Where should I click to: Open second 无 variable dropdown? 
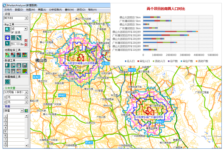(x=26, y=102)
